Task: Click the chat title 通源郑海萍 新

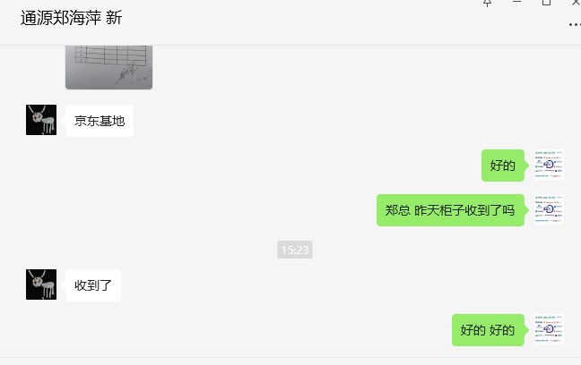Action: coord(72,18)
